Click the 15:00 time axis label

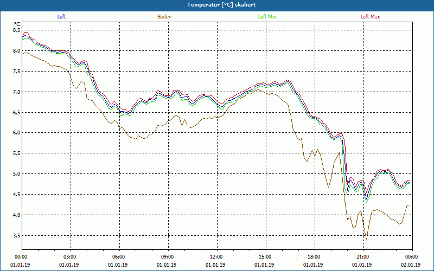coord(265,257)
